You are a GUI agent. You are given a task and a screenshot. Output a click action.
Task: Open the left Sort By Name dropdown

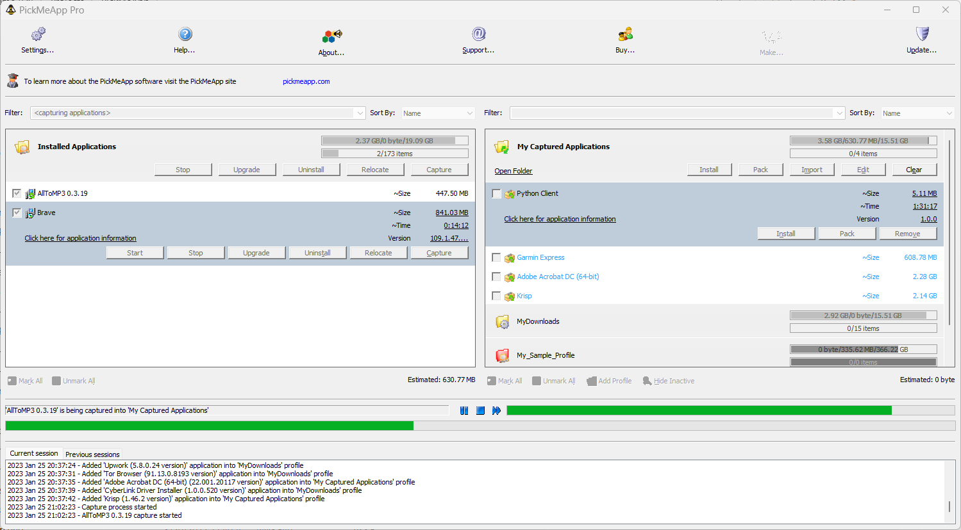click(438, 113)
